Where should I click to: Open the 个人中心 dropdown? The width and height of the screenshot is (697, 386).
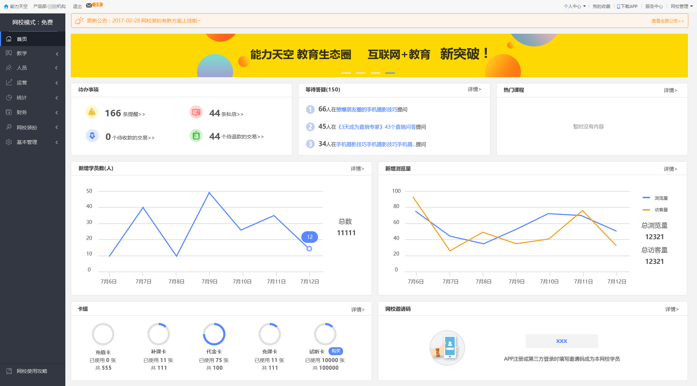[574, 7]
